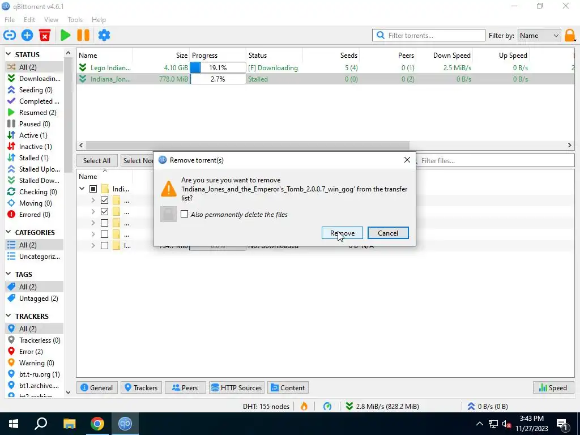Image resolution: width=580 pixels, height=435 pixels.
Task: Select Untagged (2) tag filter
Action: click(x=34, y=298)
